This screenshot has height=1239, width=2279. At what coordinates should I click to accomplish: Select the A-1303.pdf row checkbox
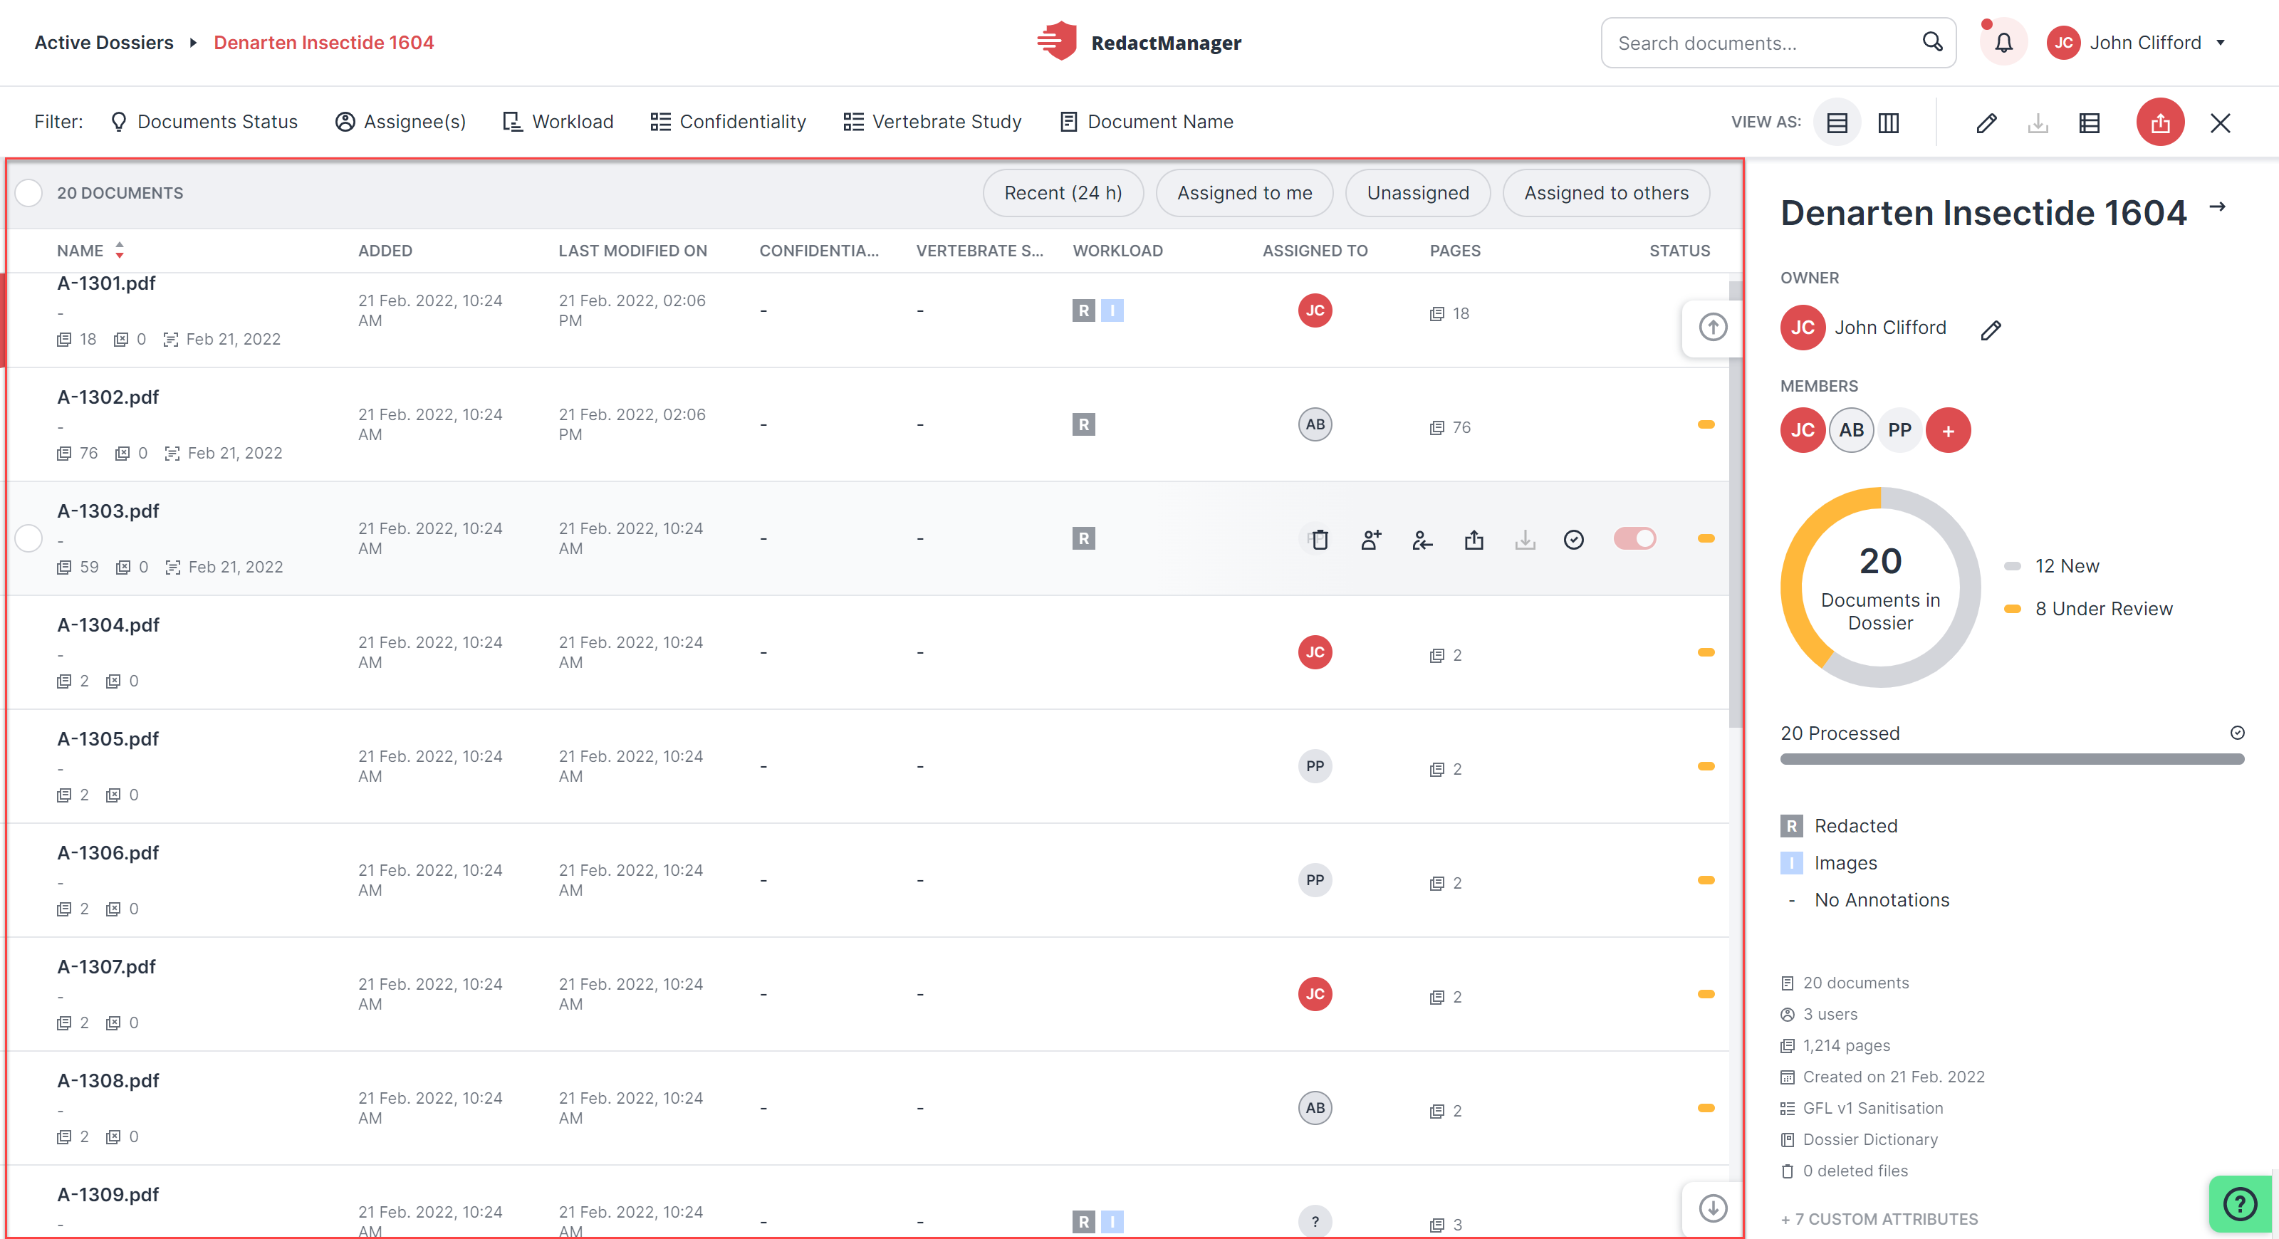[x=28, y=538]
